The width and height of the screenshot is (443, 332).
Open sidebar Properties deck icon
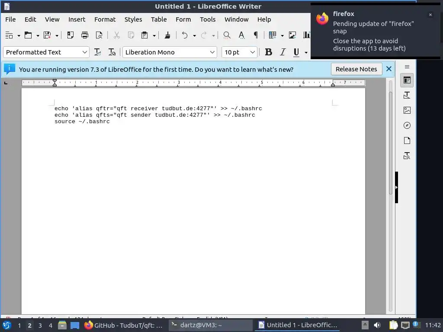click(x=407, y=80)
